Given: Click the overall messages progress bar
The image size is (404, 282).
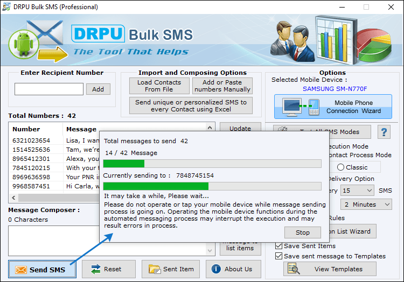Looking at the screenshot, I should tap(212, 164).
